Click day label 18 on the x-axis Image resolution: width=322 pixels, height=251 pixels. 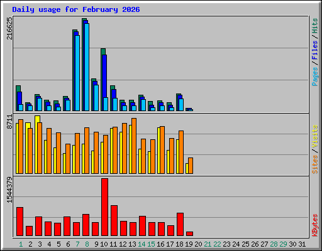pyautogui.click(x=179, y=244)
